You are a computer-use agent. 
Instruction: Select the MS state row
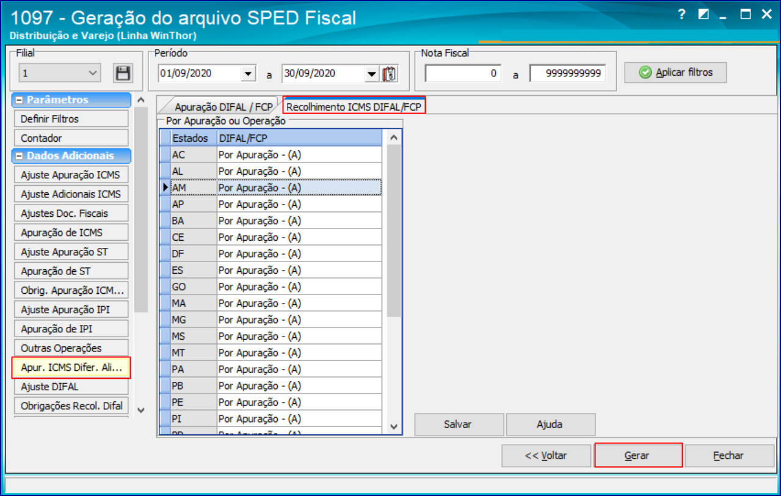[271, 336]
